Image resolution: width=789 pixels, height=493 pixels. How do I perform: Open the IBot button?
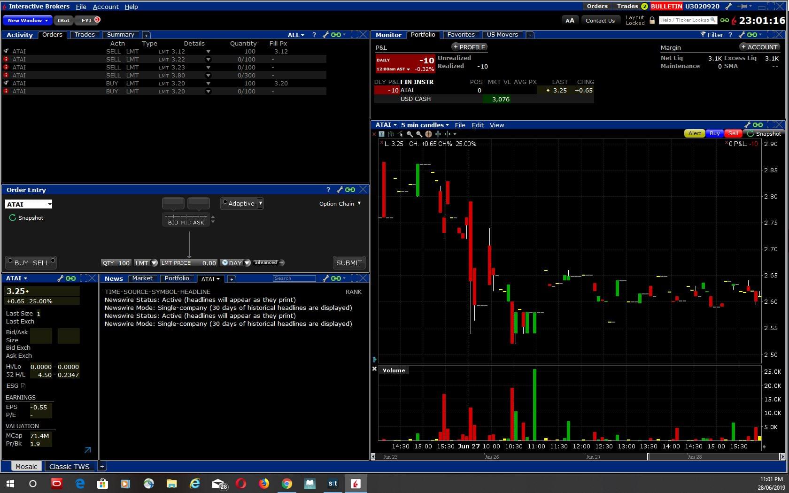click(x=63, y=21)
